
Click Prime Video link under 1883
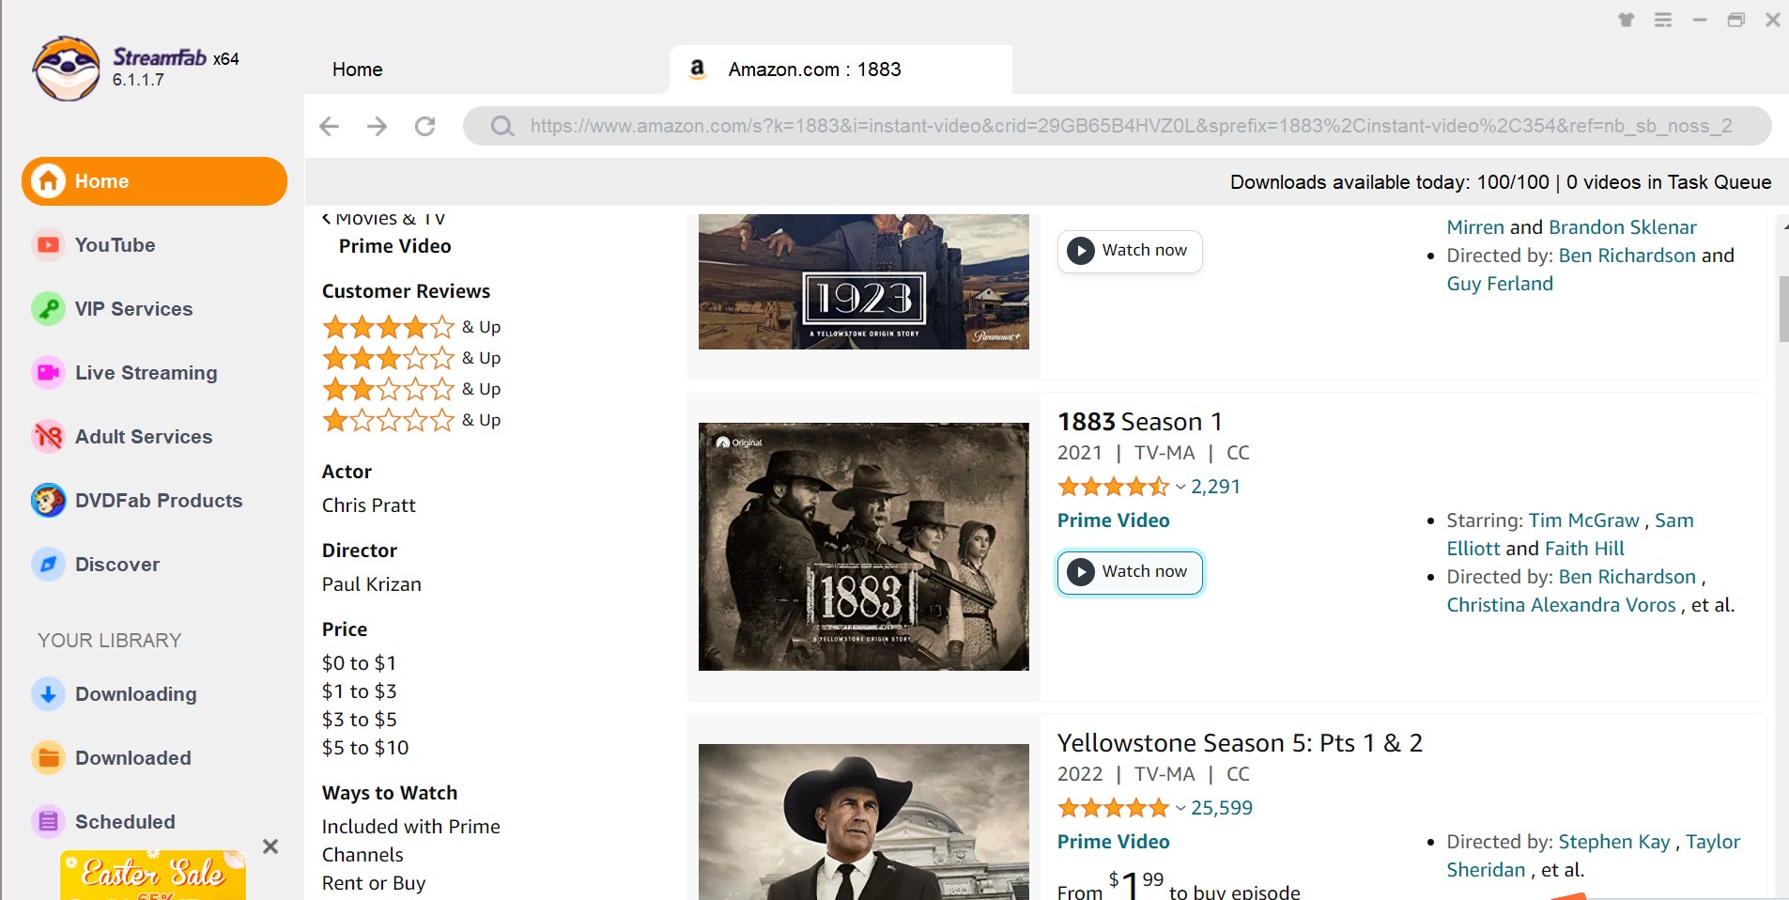[x=1113, y=520]
